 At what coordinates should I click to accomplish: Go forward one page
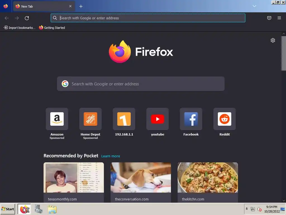tap(17, 18)
